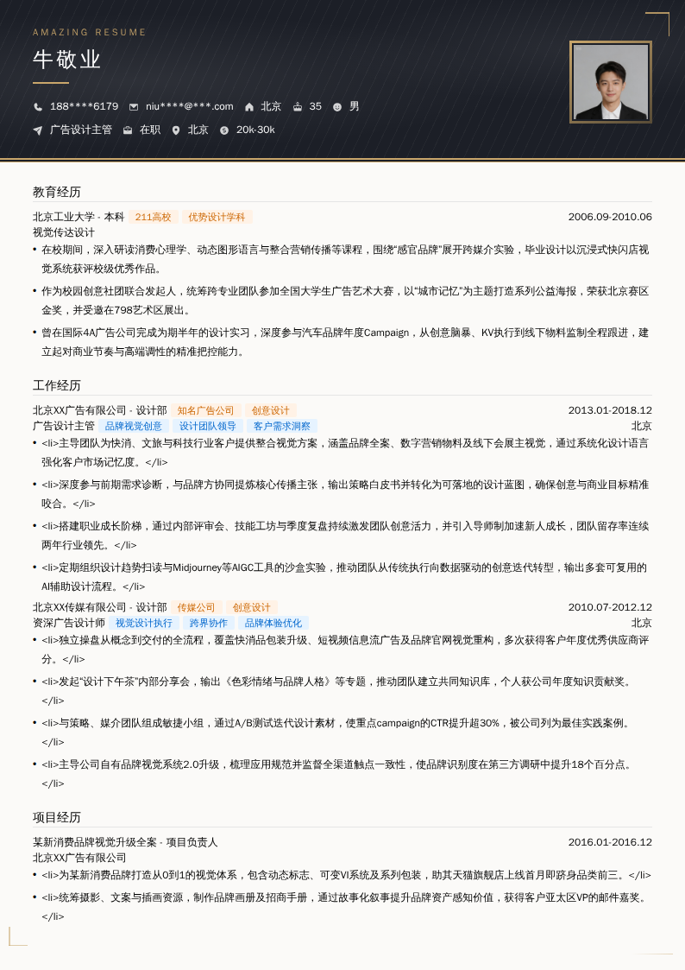
Task: Click 北京工业大学 - 本科 entry
Action: [79, 217]
